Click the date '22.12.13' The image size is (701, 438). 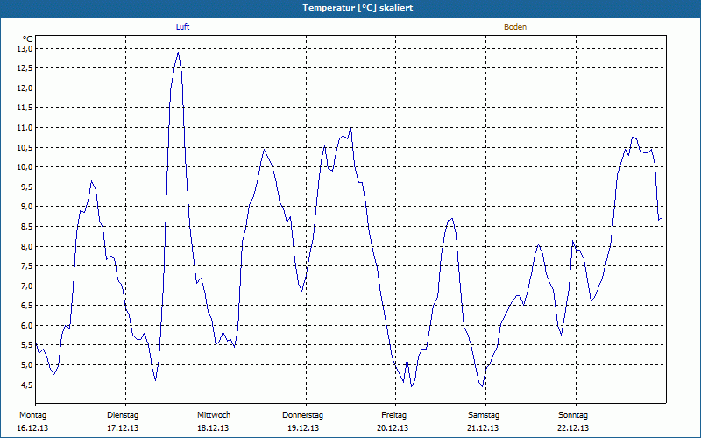tap(573, 428)
